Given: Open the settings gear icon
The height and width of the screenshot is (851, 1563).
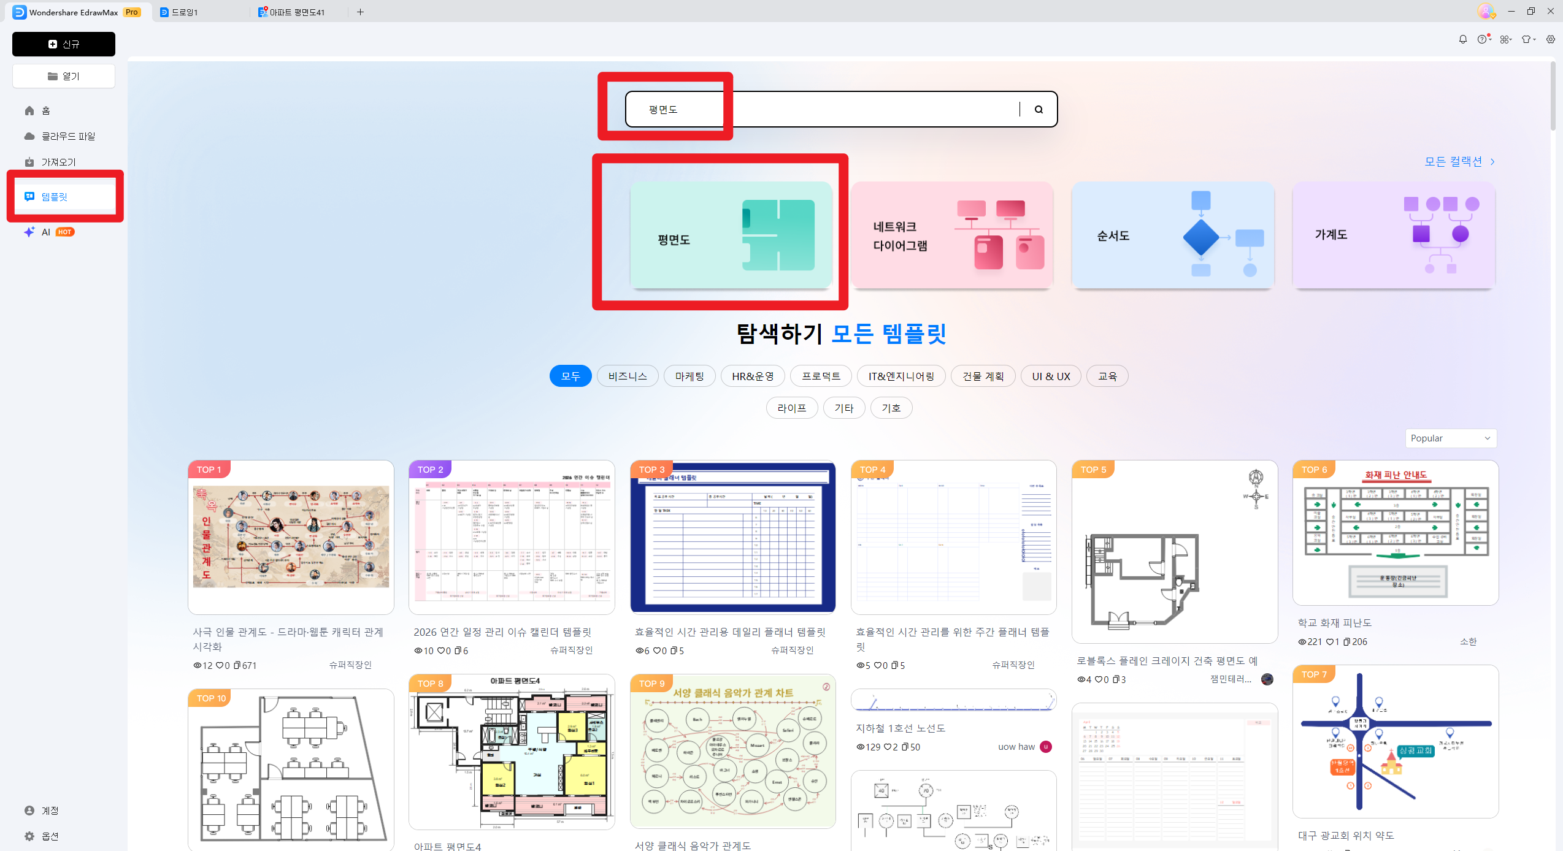Looking at the screenshot, I should (x=1551, y=39).
